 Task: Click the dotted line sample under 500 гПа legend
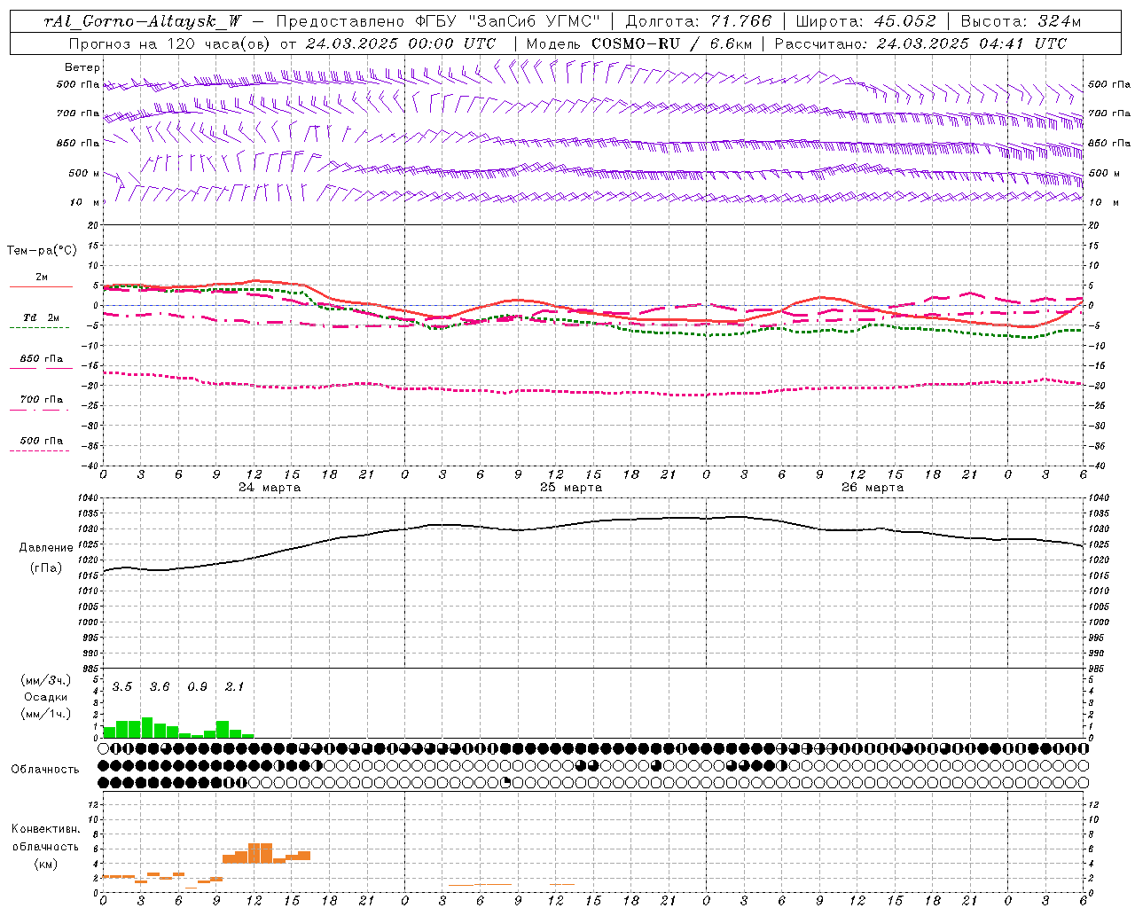coord(39,450)
